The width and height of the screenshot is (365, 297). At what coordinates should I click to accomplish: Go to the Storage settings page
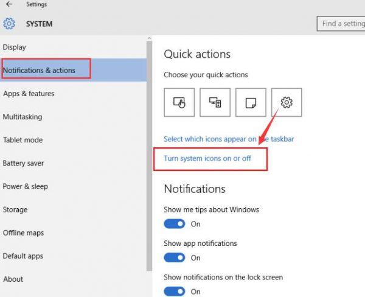tap(73, 209)
